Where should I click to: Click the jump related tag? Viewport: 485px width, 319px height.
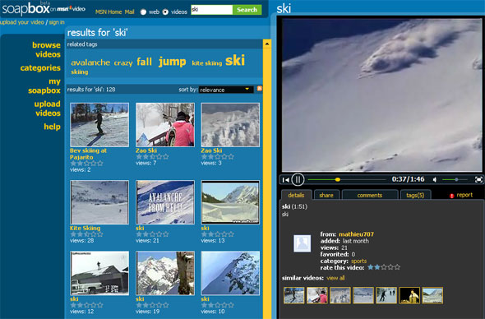[173, 62]
